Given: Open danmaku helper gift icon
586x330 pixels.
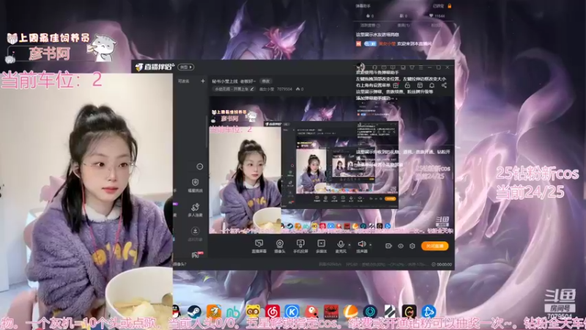Looking at the screenshot, I should [x=396, y=85].
